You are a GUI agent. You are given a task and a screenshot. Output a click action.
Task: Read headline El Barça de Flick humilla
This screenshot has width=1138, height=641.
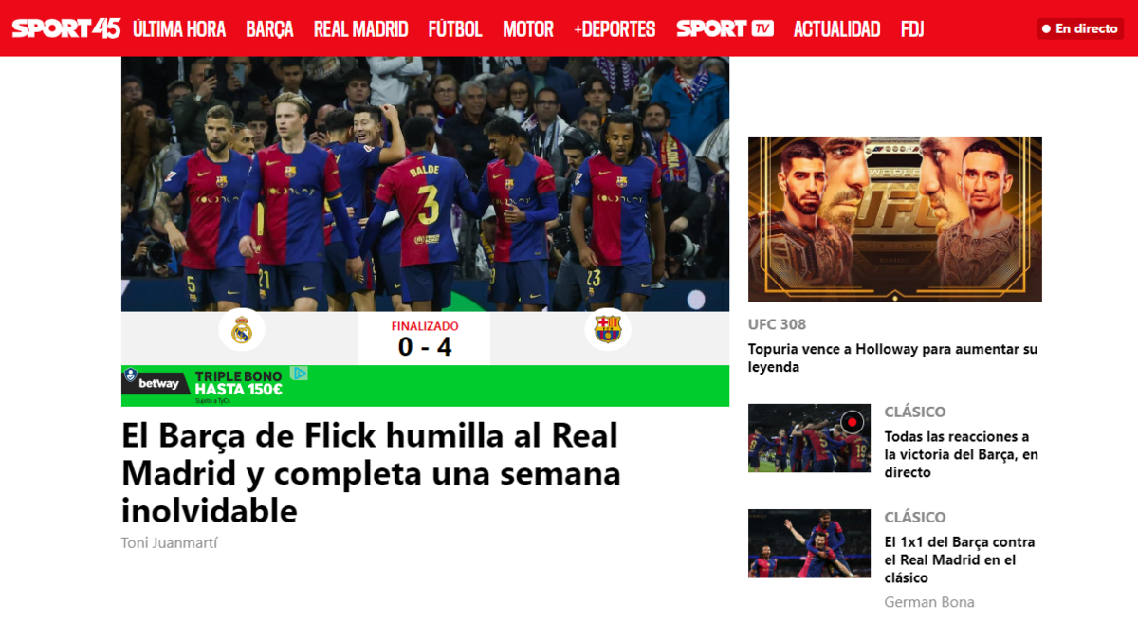click(371, 473)
